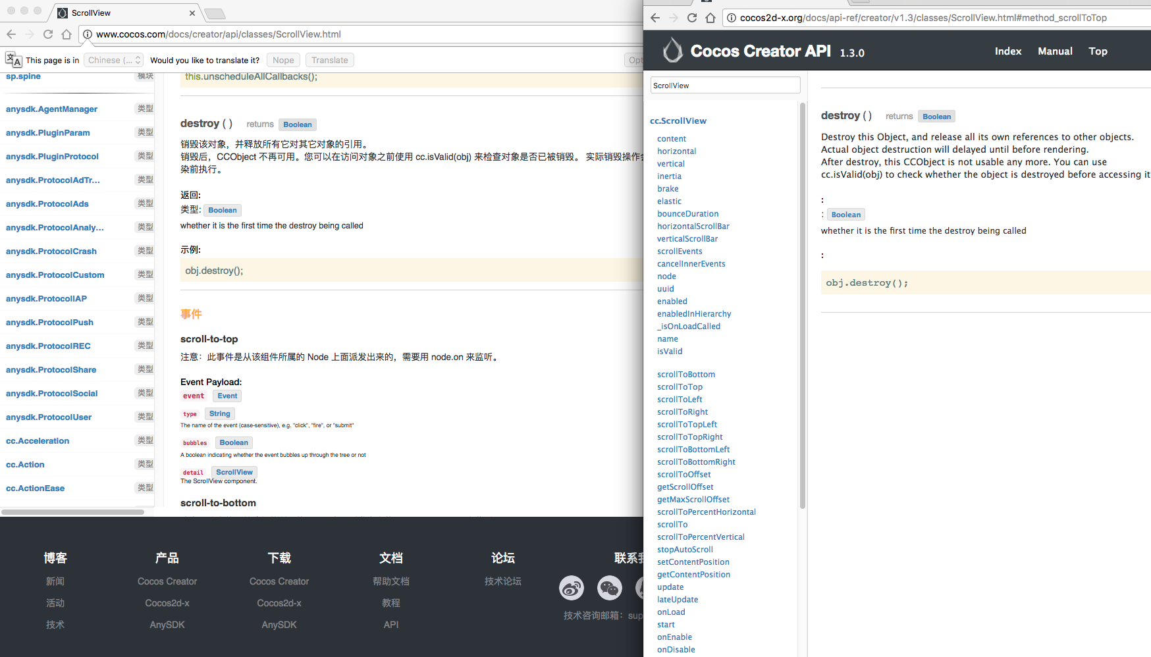This screenshot has width=1151, height=657.
Task: Select anysdk.AgentManager in the sidebar
Action: click(x=51, y=109)
